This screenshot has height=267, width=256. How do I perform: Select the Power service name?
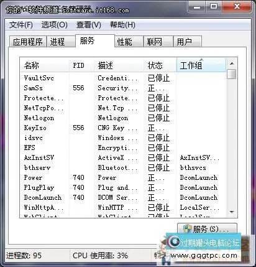click(33, 177)
